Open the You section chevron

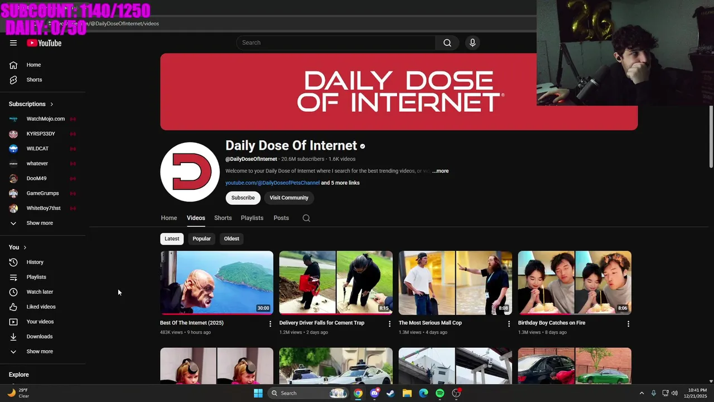point(25,247)
